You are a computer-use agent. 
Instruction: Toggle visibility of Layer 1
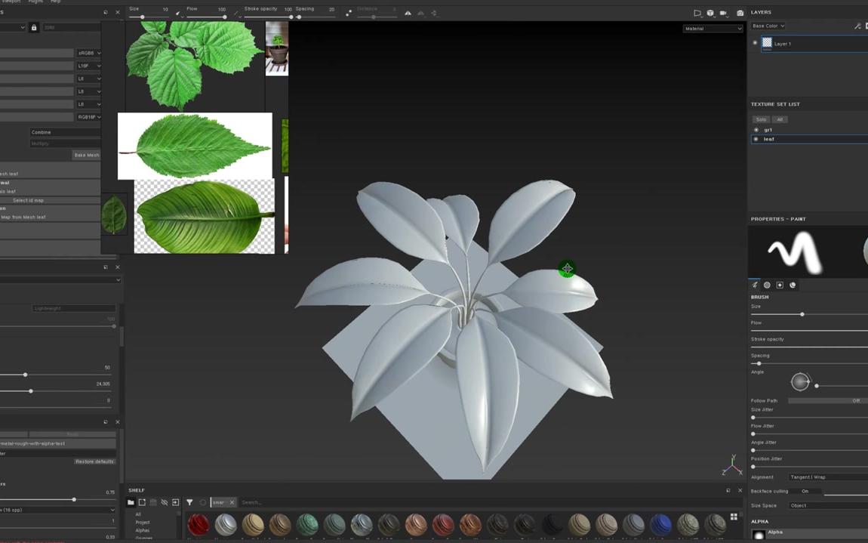pos(755,43)
